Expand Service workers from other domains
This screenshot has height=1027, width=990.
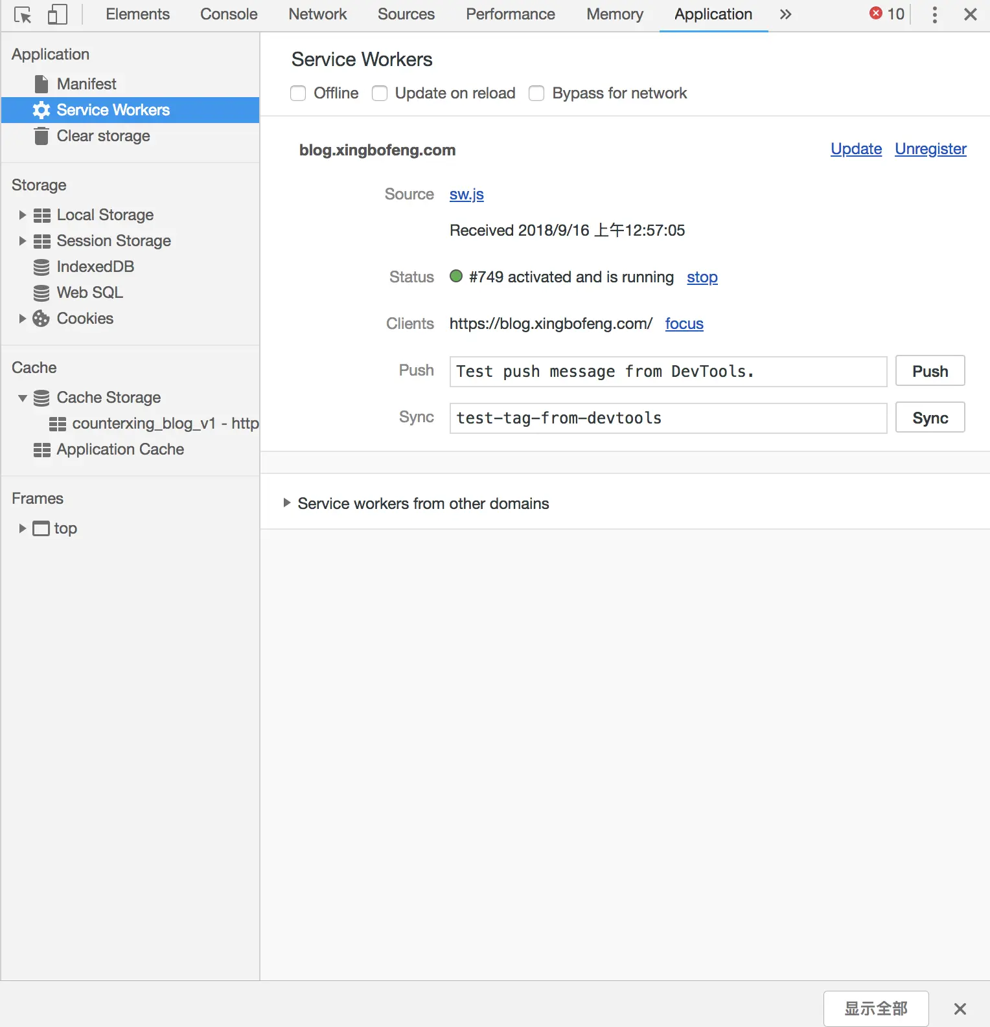point(286,503)
